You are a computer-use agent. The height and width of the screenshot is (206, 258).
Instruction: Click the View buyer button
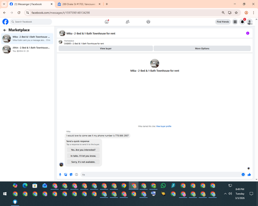[106, 48]
